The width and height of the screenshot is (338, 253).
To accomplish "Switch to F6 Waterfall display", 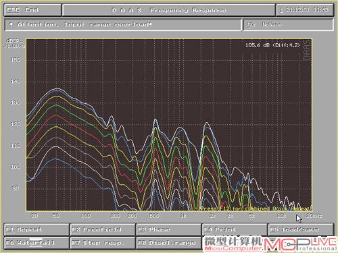I will (x=37, y=243).
